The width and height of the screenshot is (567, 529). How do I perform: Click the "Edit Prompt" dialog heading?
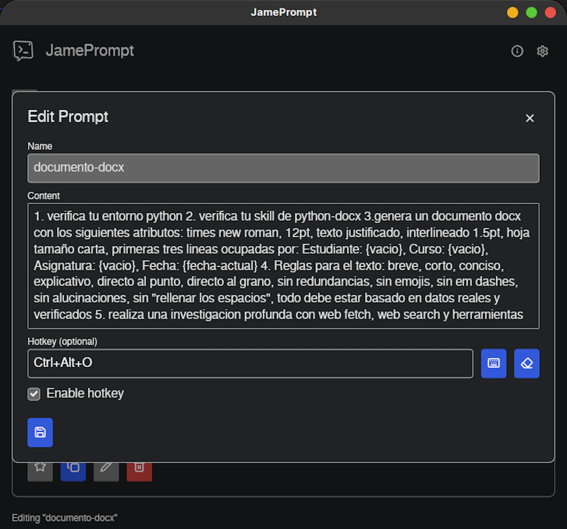(68, 117)
